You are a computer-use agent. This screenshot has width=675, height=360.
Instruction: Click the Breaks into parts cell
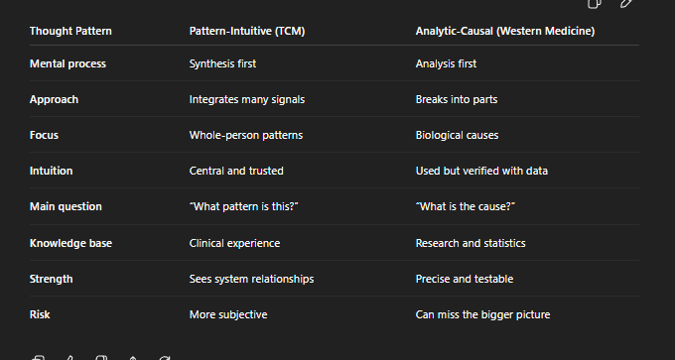457,99
